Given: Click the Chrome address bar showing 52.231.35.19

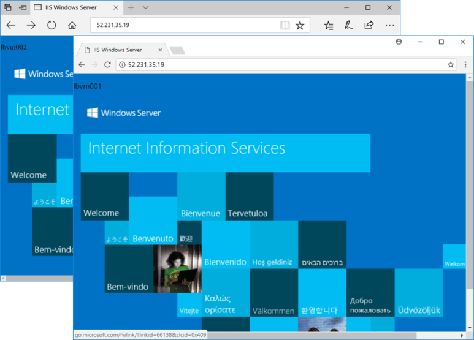Looking at the screenshot, I should [x=276, y=64].
